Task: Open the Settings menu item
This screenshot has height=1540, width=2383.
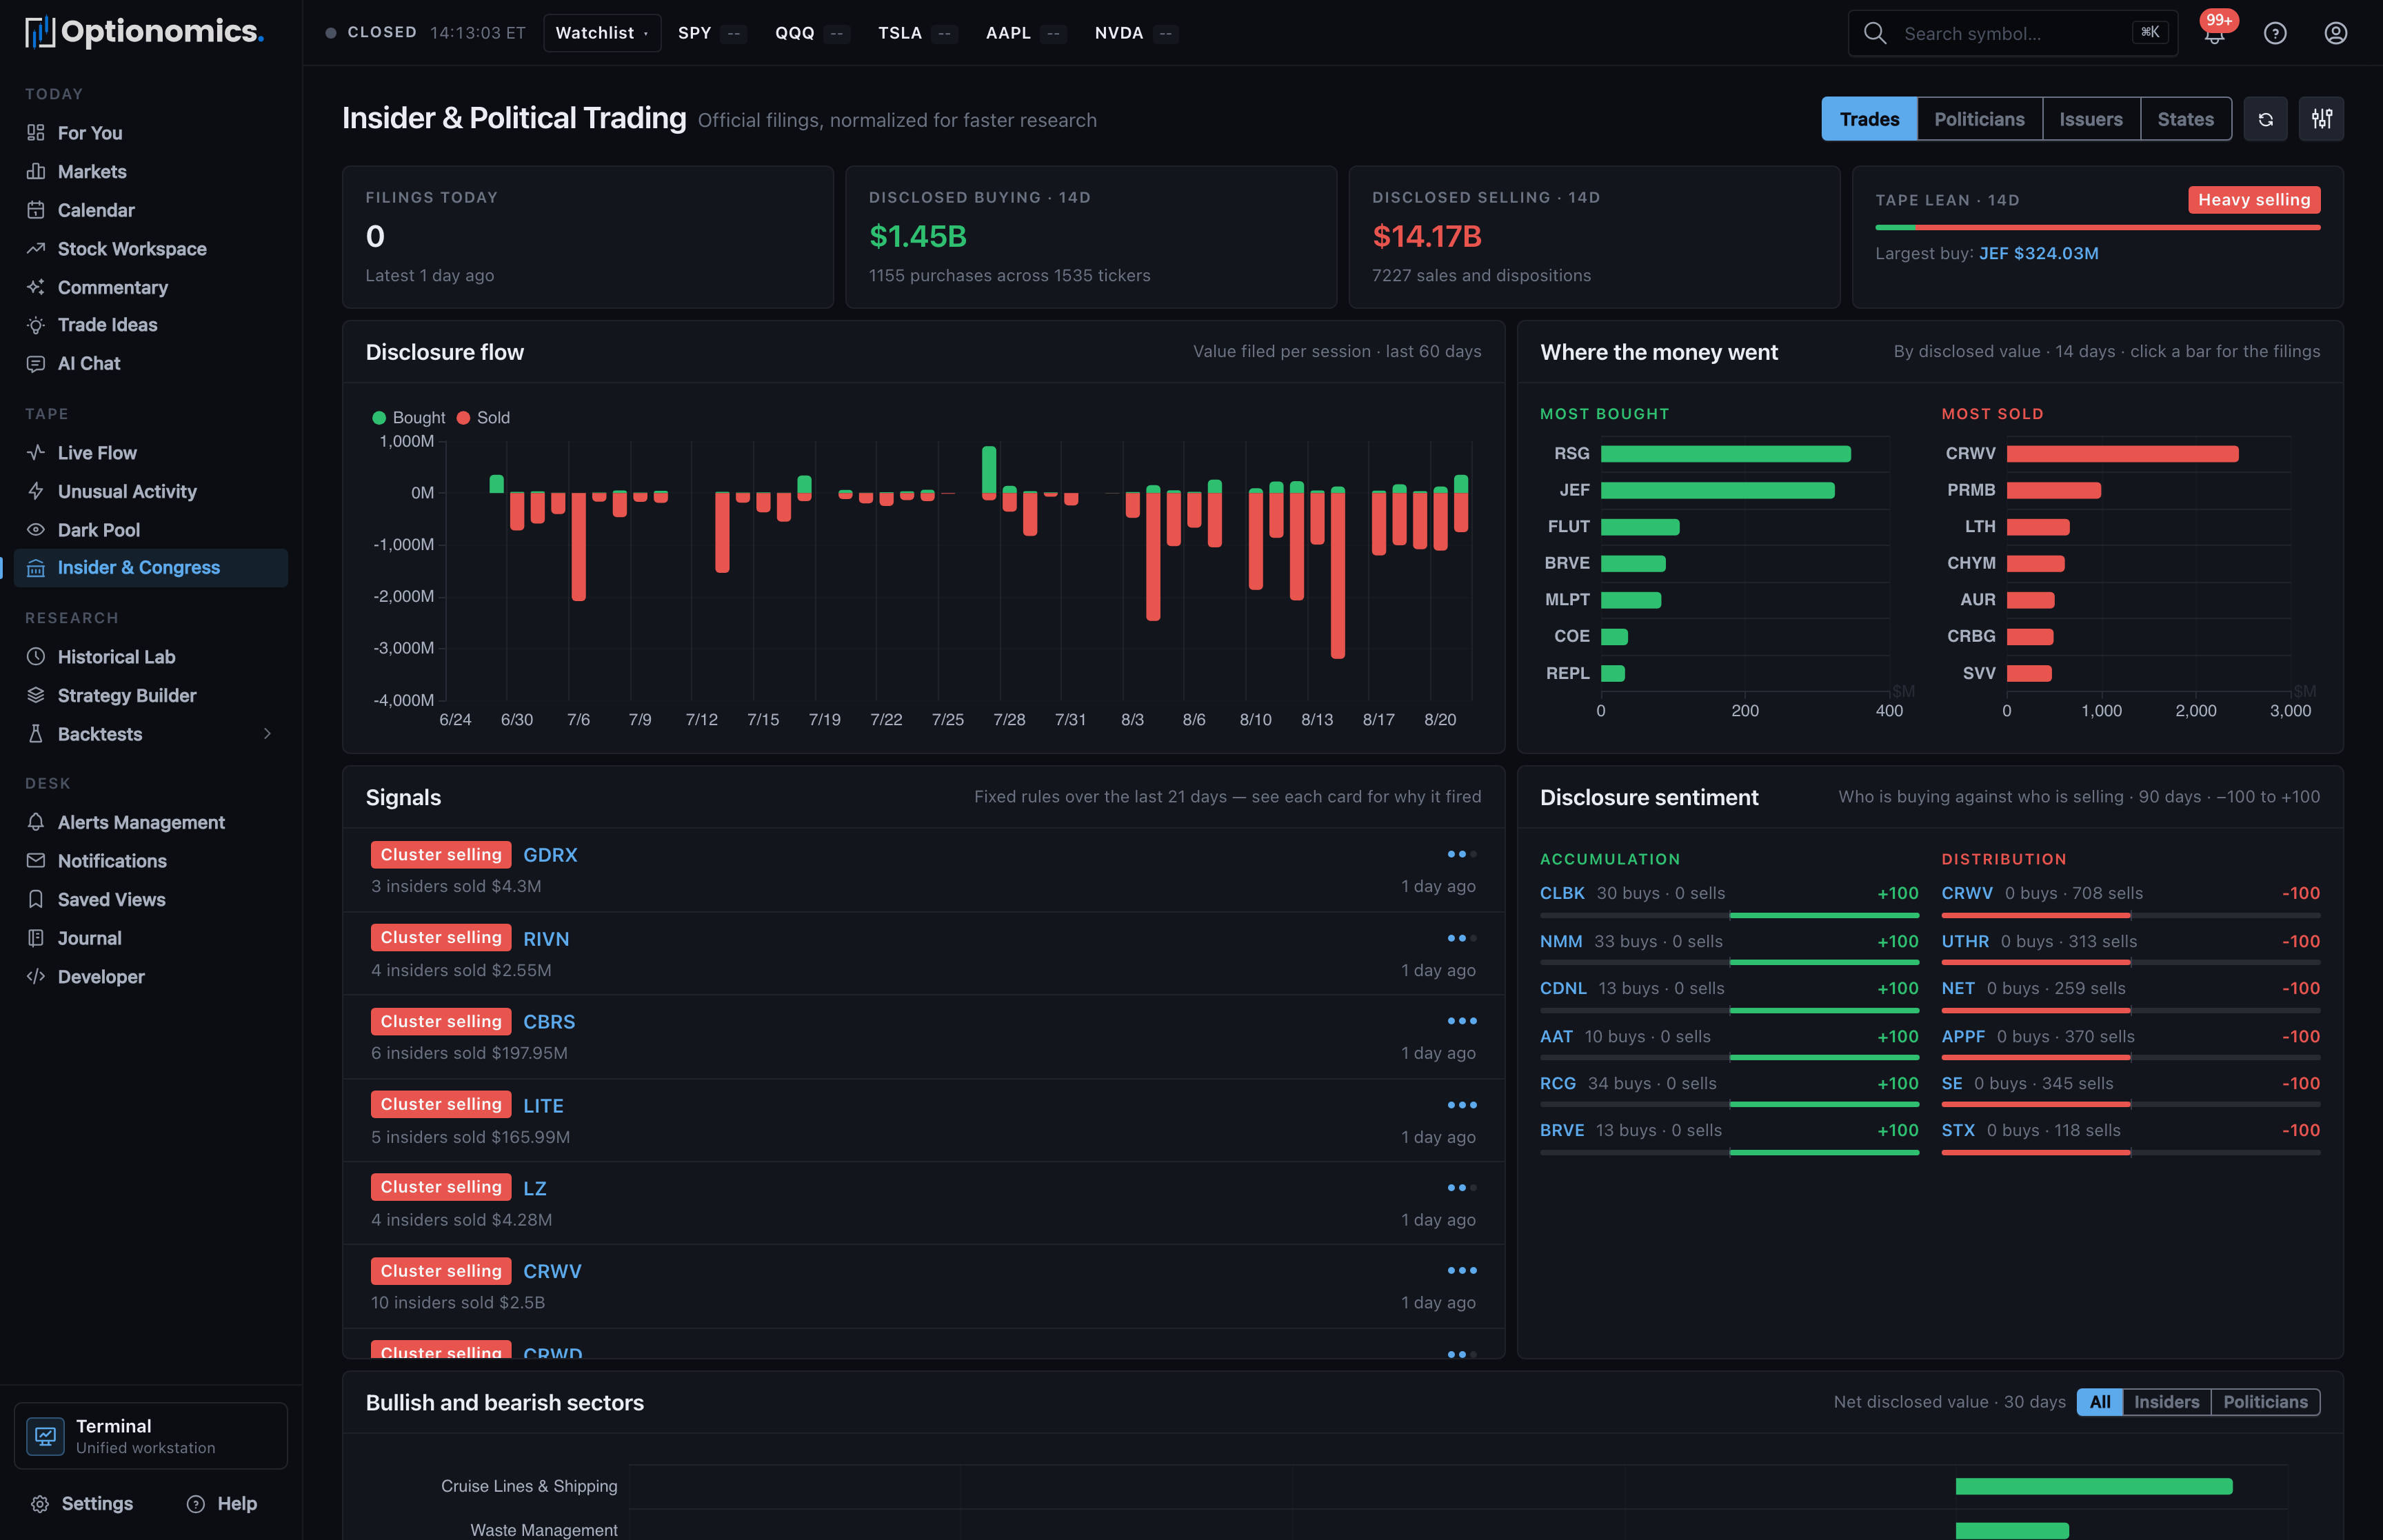Action: (x=82, y=1504)
